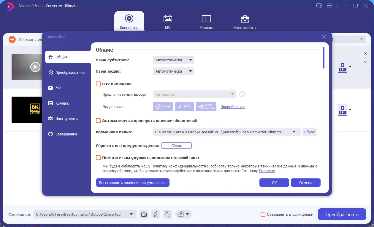374x227 pixels.
Task: Open the Политику privacy link
Action: coord(267,171)
